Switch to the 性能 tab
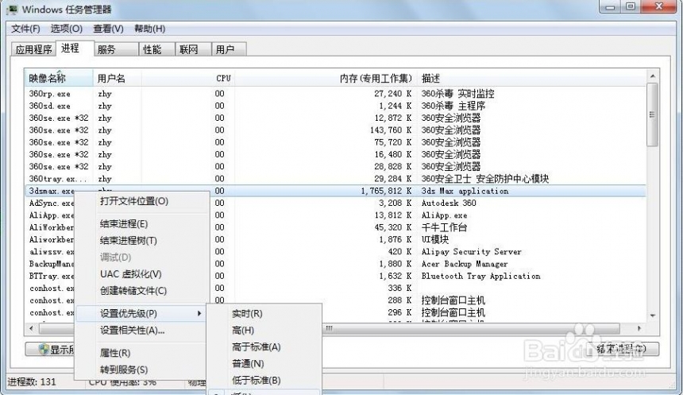Image resolution: width=683 pixels, height=395 pixels. (156, 49)
